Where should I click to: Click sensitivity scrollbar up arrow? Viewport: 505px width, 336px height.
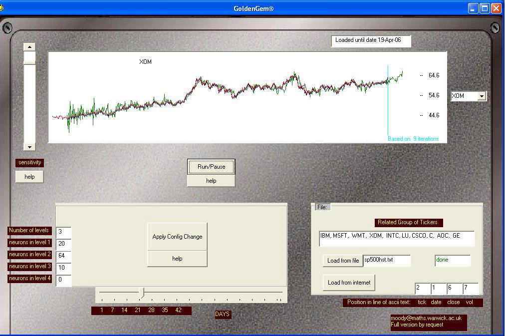(29, 47)
